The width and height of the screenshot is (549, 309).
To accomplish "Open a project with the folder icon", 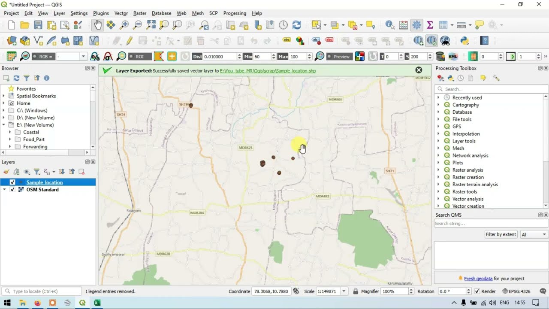I will pyautogui.click(x=25, y=25).
